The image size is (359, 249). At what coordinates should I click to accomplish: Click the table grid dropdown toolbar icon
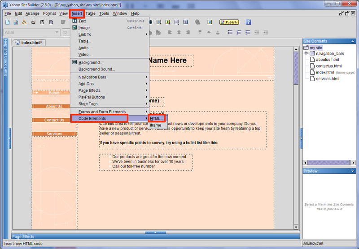click(176, 22)
